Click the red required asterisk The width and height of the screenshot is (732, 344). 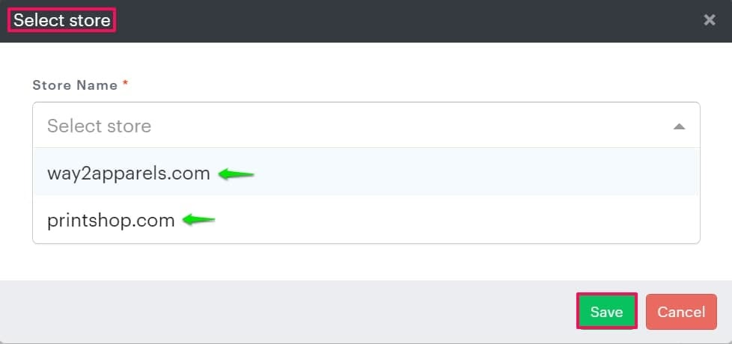pyautogui.click(x=125, y=84)
